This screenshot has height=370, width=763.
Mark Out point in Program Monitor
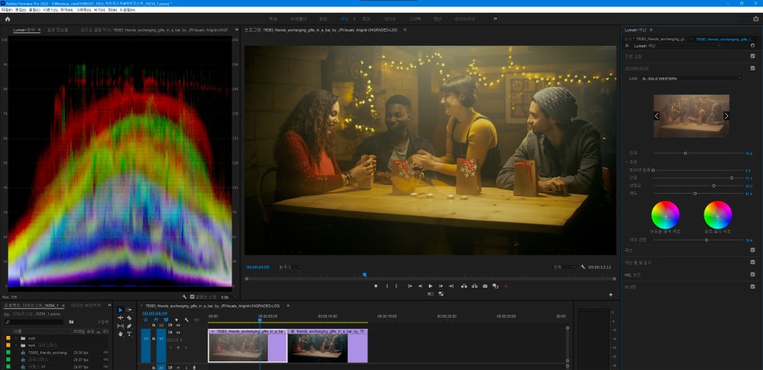click(396, 286)
